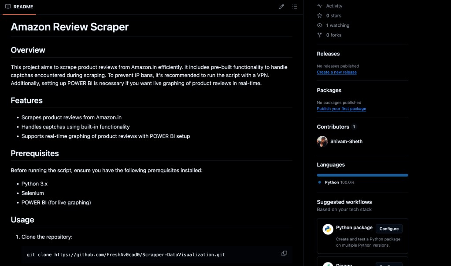Click the Shivam-Sheth avatar

(x=322, y=141)
